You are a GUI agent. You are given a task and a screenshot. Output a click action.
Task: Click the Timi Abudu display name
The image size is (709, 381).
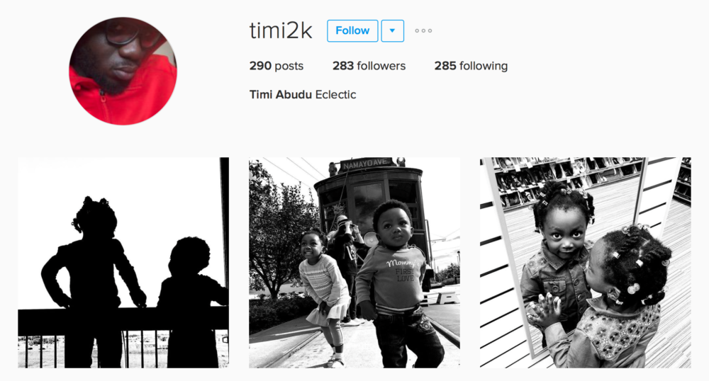click(x=280, y=94)
